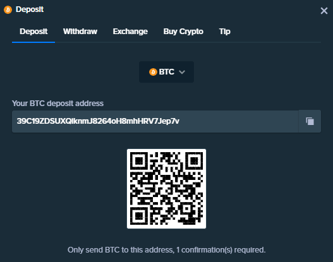
Task: Open the BTC currency dropdown
Action: [x=167, y=72]
